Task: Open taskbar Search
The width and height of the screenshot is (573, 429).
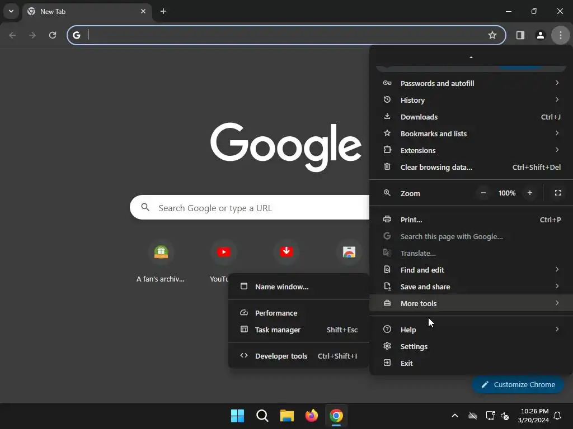Action: click(x=262, y=416)
